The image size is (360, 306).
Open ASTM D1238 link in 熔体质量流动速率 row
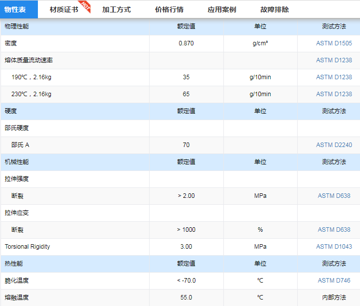pos(334,60)
